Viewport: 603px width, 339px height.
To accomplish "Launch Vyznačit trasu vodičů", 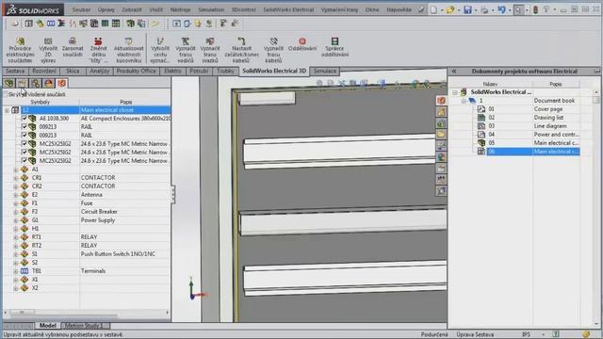I will (186, 50).
